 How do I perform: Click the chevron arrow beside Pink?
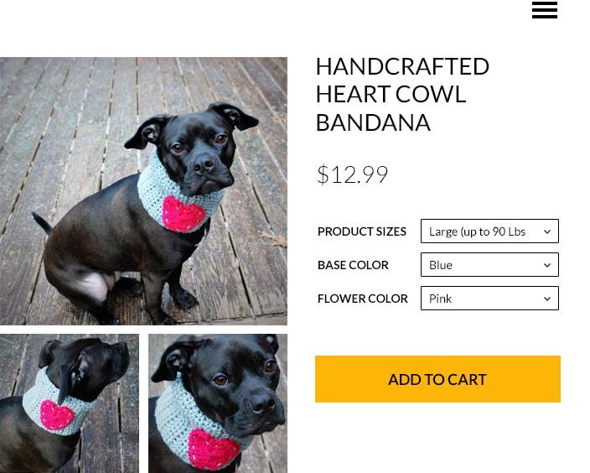click(547, 299)
